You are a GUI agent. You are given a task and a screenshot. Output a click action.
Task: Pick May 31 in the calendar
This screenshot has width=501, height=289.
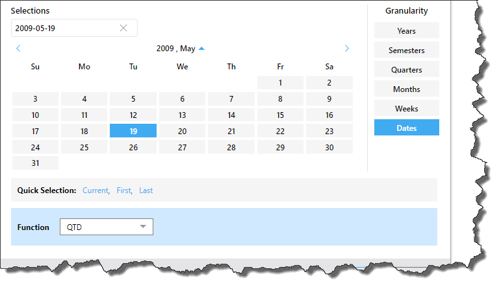click(x=35, y=163)
